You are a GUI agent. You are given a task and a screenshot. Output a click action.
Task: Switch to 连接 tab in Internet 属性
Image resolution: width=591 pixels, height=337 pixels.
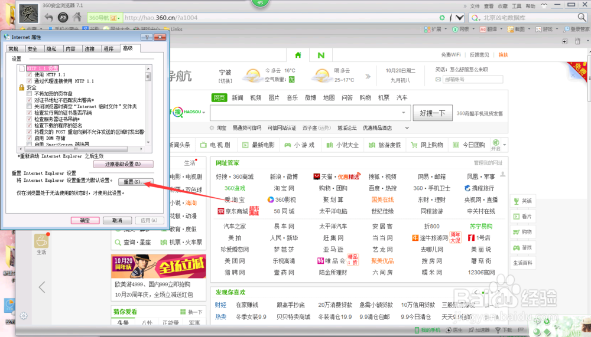point(90,49)
